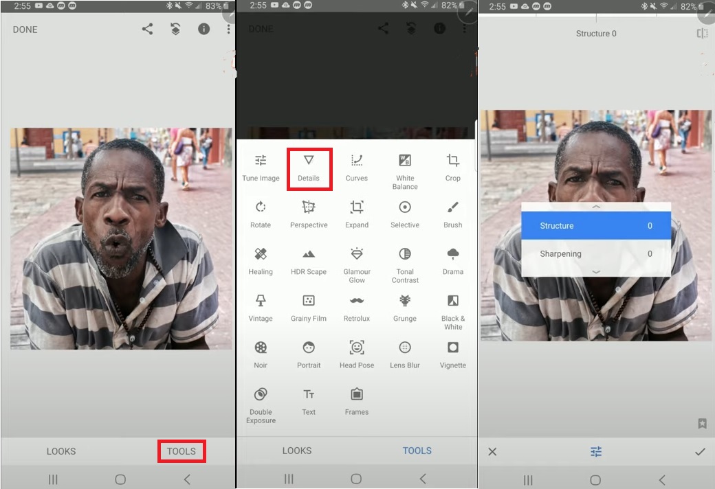Viewport: 715px width, 489px height.
Task: Open the Healing tool
Action: (x=261, y=262)
